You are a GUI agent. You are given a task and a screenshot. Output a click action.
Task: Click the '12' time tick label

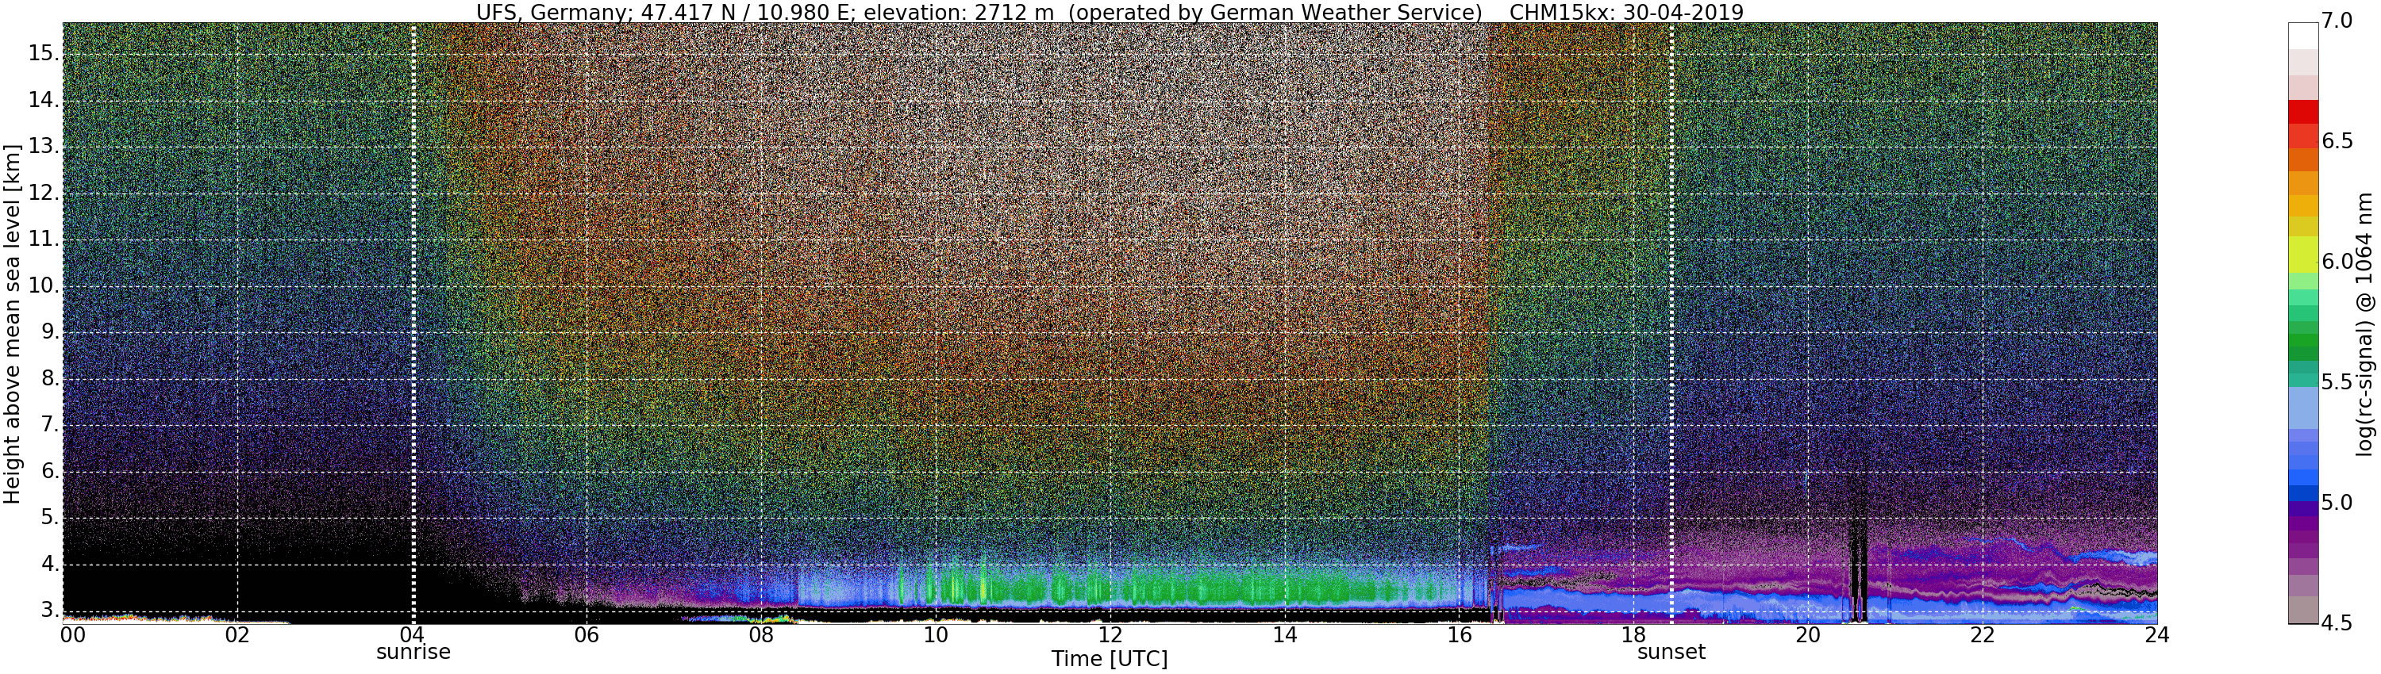click(x=1110, y=635)
